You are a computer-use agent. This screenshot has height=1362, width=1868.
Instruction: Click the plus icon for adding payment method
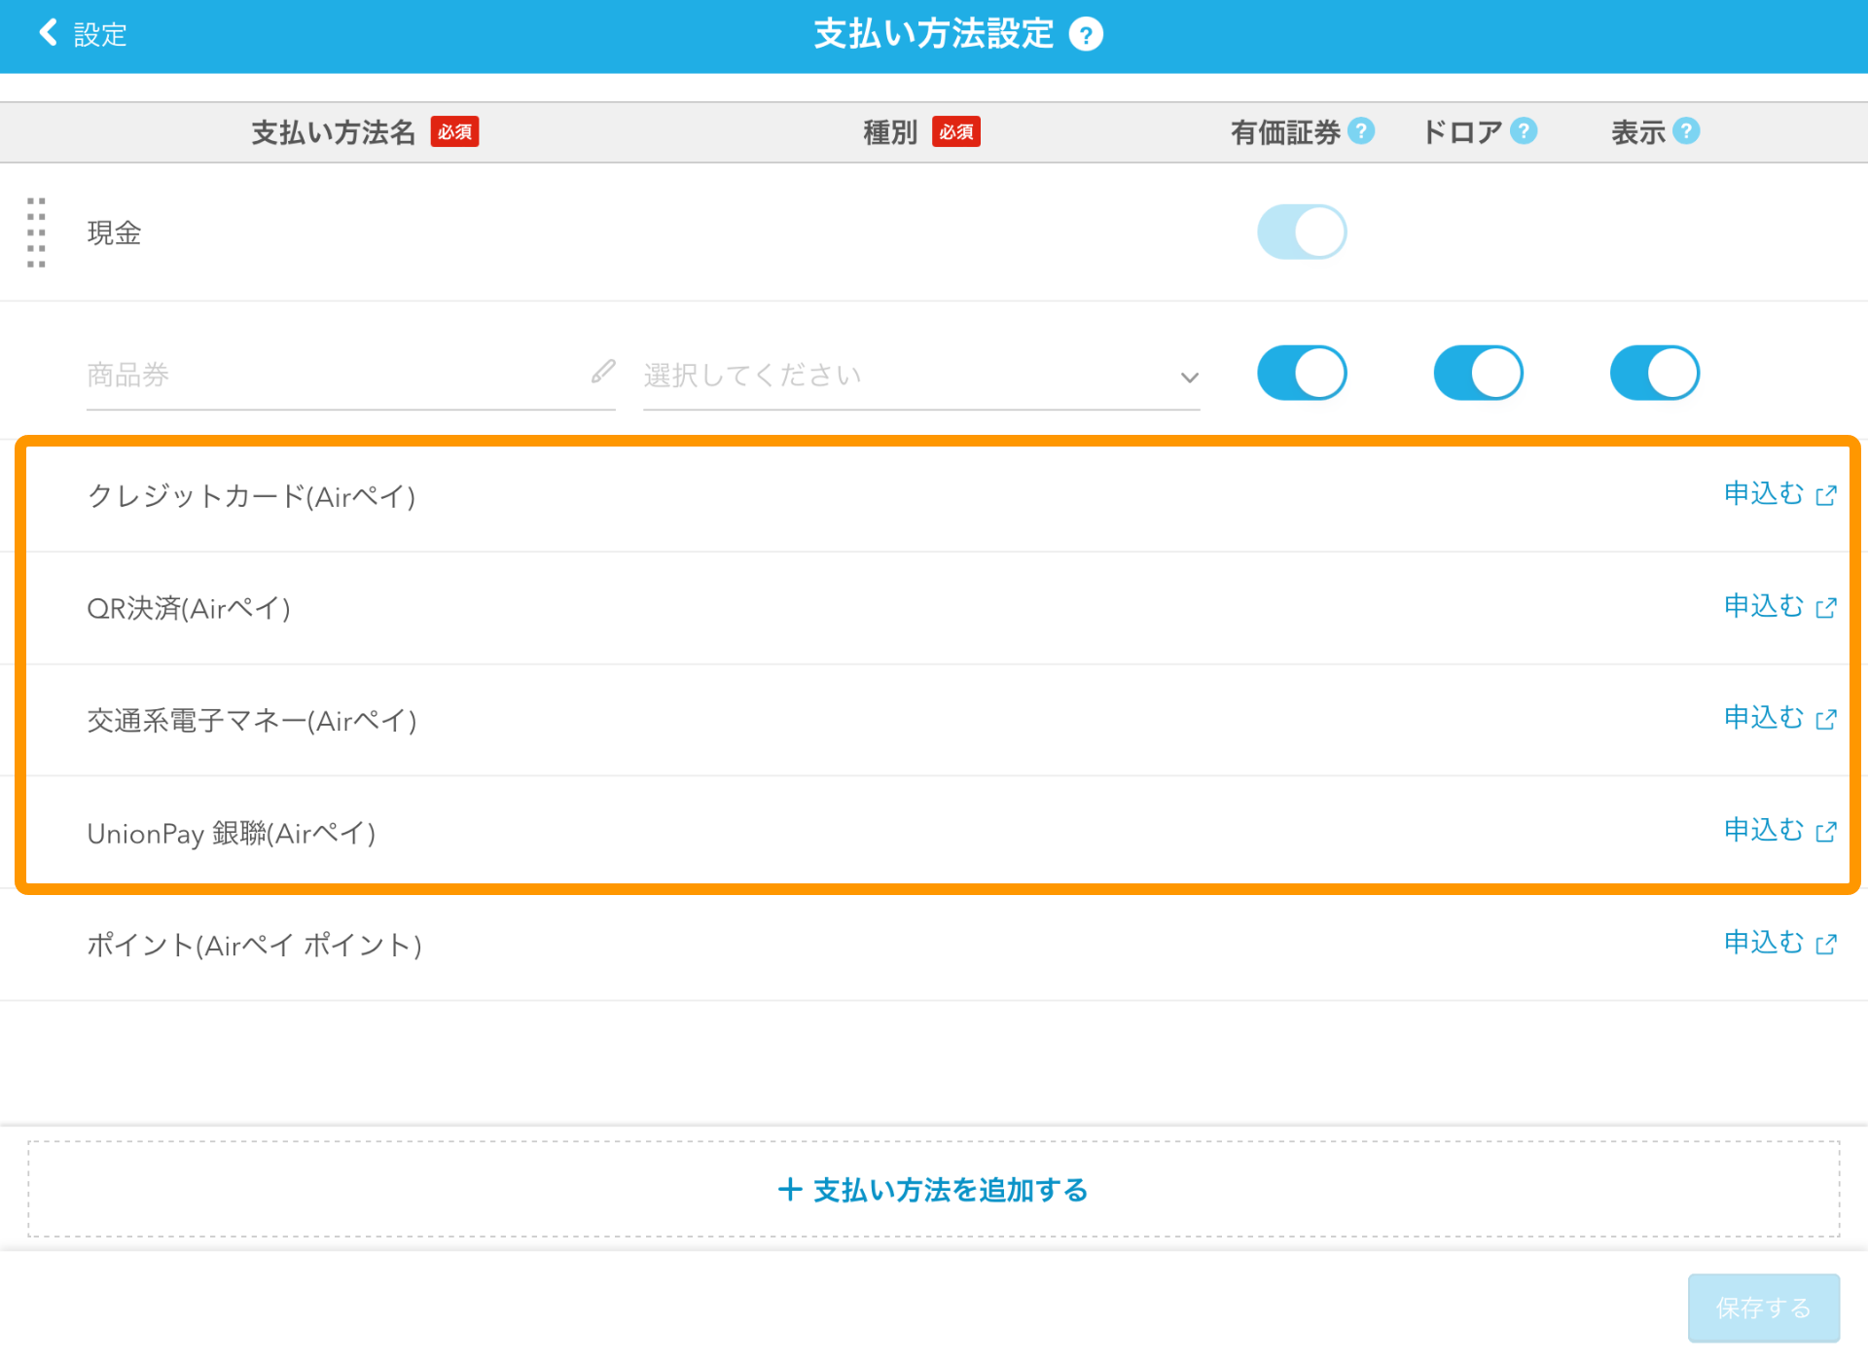click(789, 1189)
